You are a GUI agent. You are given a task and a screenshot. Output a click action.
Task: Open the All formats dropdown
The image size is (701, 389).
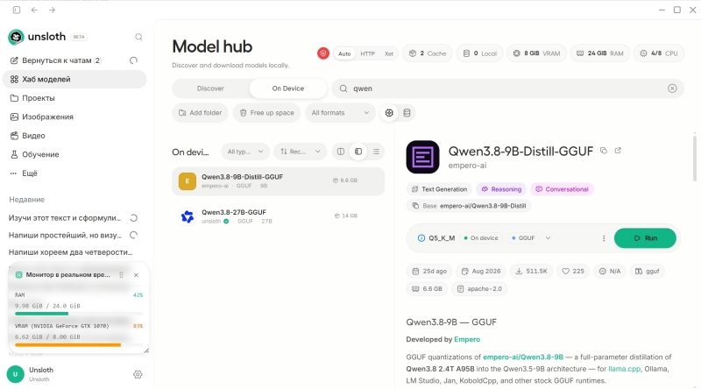tap(340, 113)
